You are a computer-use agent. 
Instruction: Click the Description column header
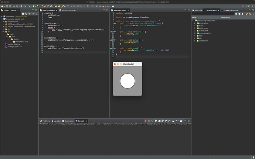point(238,17)
